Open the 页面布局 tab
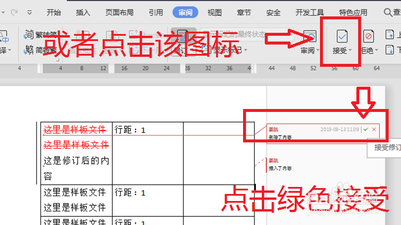Screen dimensions: 401x225 [119, 12]
